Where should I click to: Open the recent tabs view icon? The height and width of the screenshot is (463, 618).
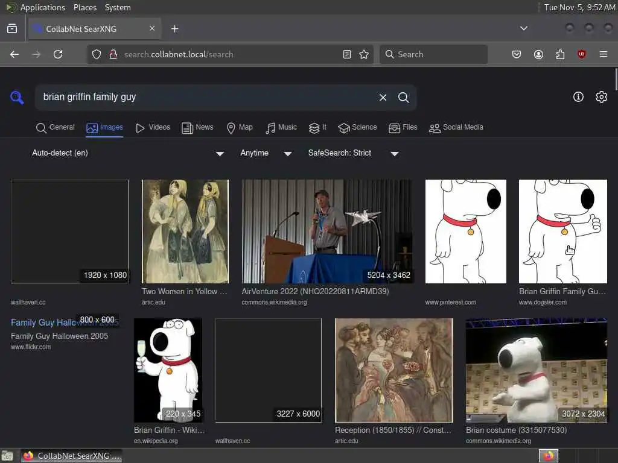[x=12, y=28]
